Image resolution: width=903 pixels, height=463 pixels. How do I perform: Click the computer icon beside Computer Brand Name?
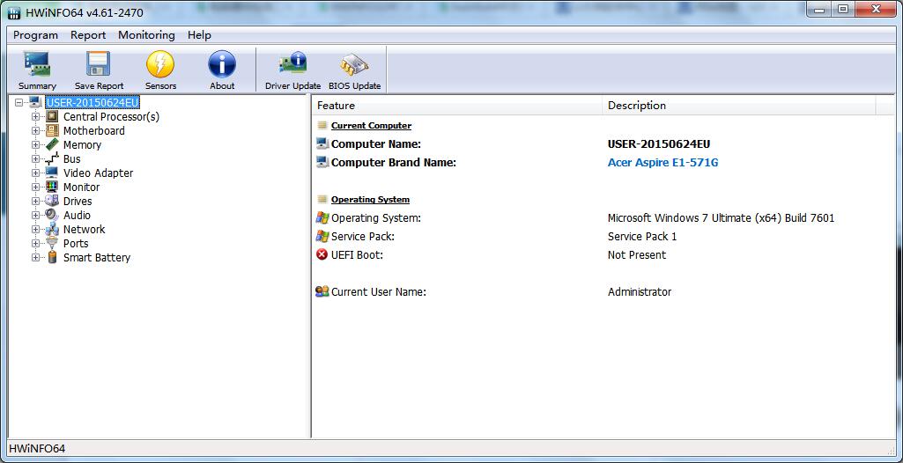tap(322, 162)
